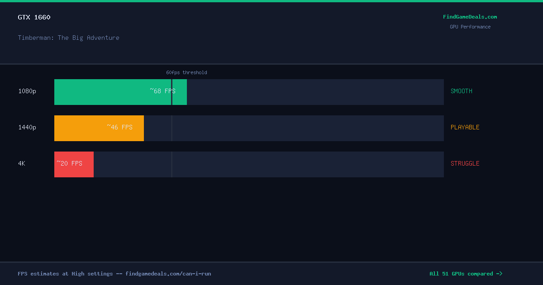Viewport: 543px width, 285px height.
Task: Click the orange 1440p FPS bar
Action: [x=99, y=128]
